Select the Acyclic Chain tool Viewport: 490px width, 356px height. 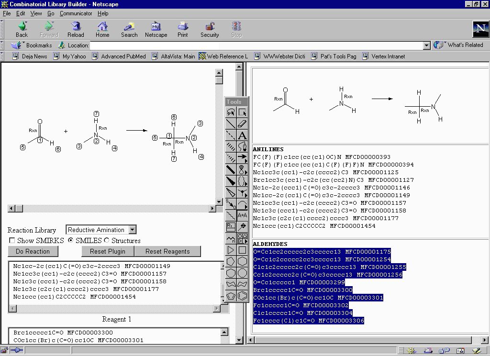point(231,239)
